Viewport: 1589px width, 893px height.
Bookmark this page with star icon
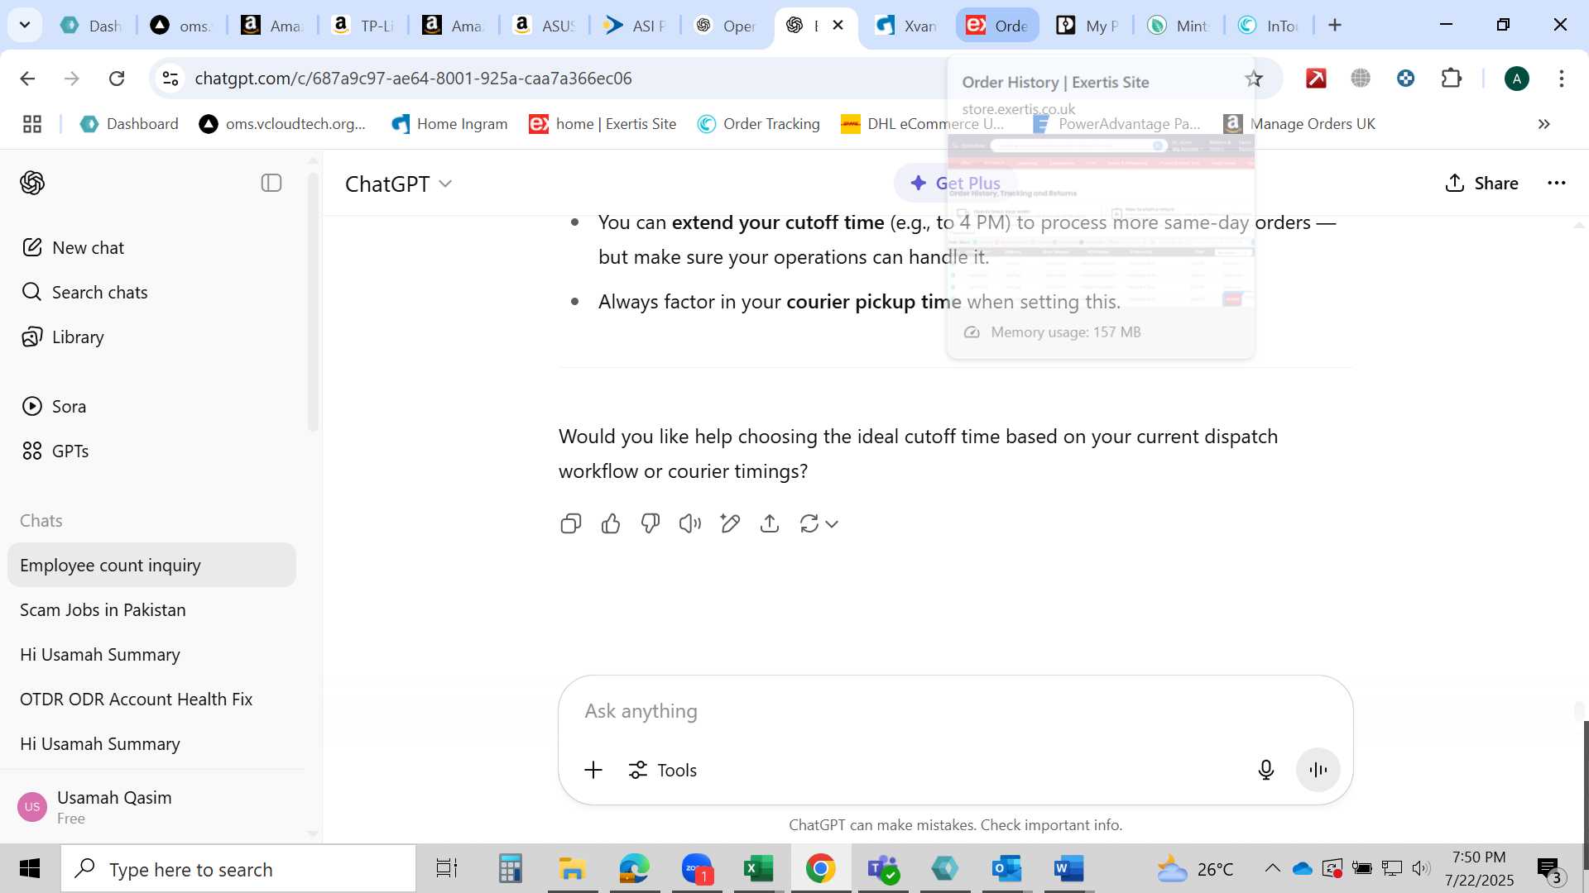point(1253,79)
